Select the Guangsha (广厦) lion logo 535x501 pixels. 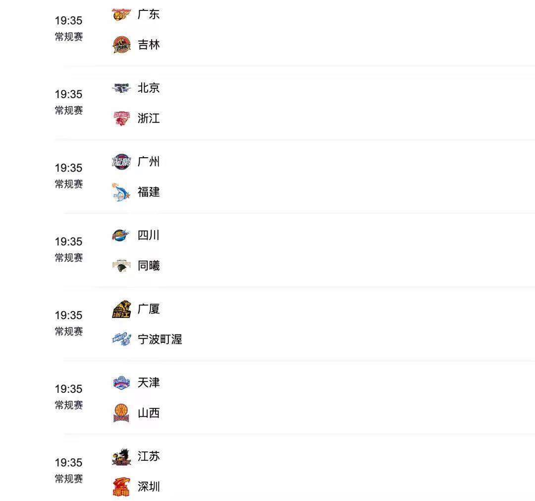121,309
